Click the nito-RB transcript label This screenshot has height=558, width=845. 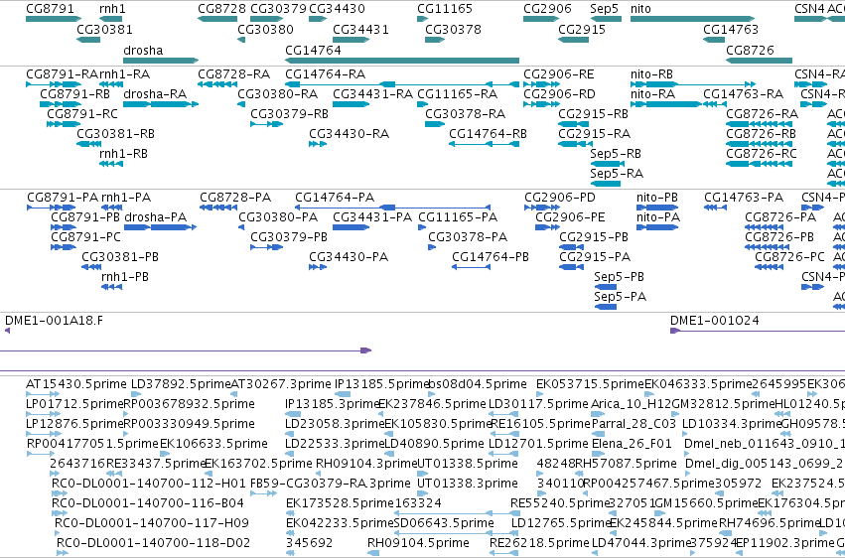pyautogui.click(x=651, y=74)
